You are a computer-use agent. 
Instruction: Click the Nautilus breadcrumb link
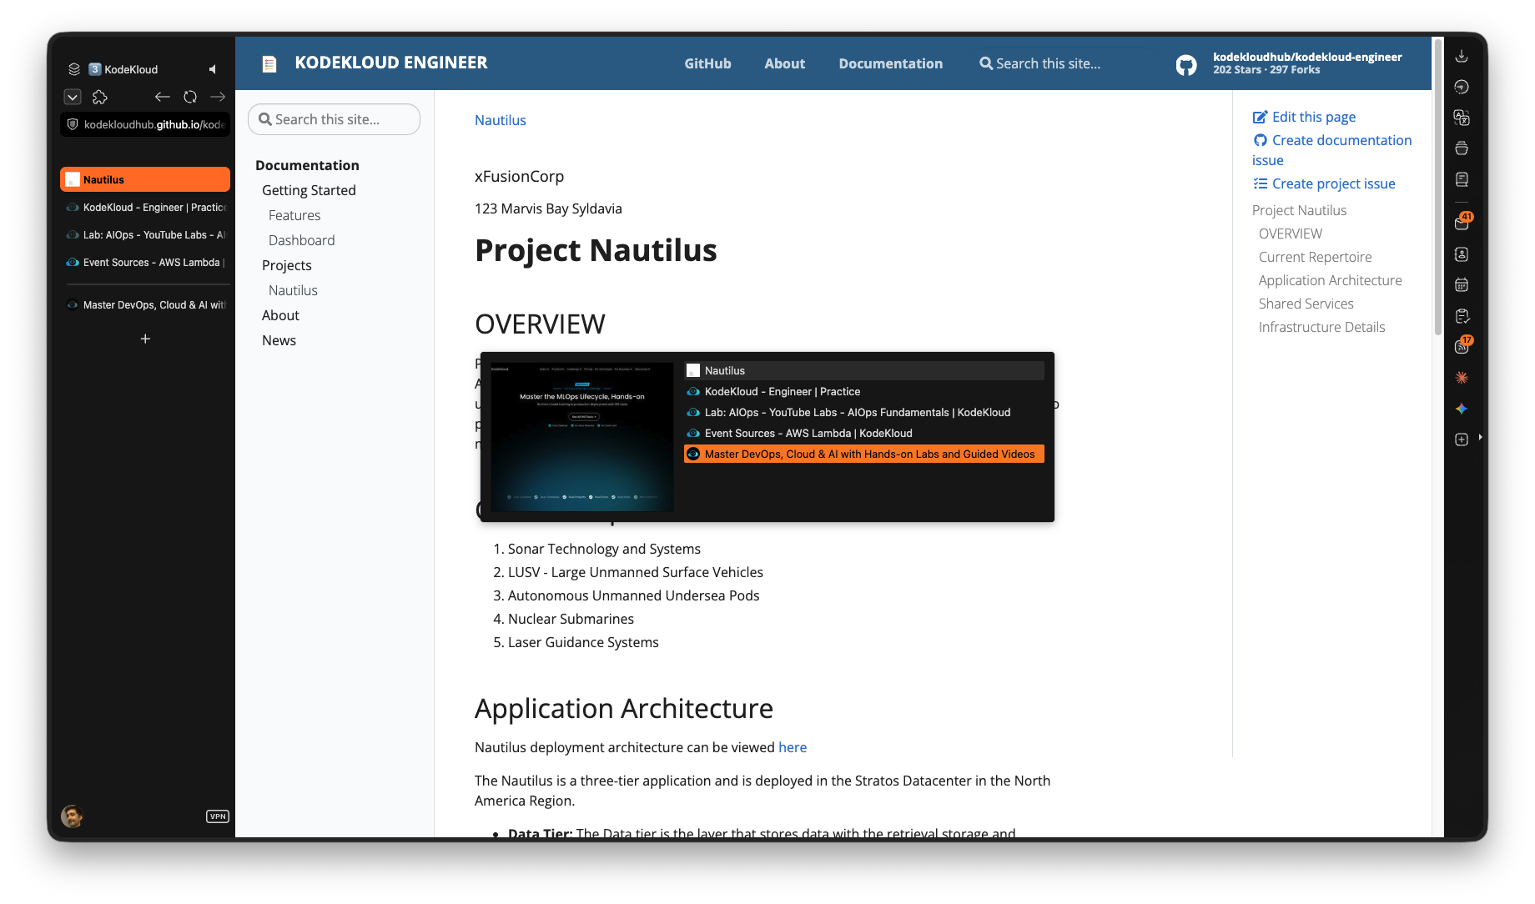tap(501, 120)
